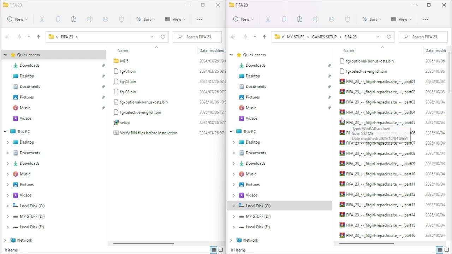
Task: Click the New button in the right window
Action: pos(243,19)
